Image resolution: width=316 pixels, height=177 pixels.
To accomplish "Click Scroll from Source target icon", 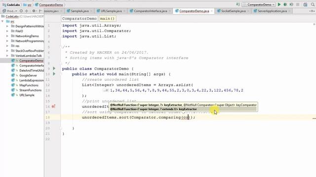I will tap(21, 11).
